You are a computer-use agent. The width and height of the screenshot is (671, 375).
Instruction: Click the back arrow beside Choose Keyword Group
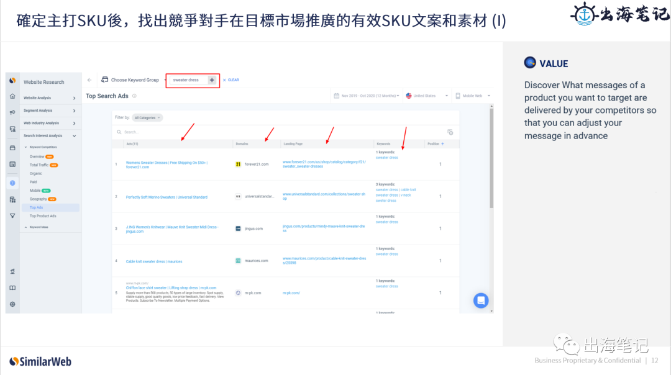88,80
